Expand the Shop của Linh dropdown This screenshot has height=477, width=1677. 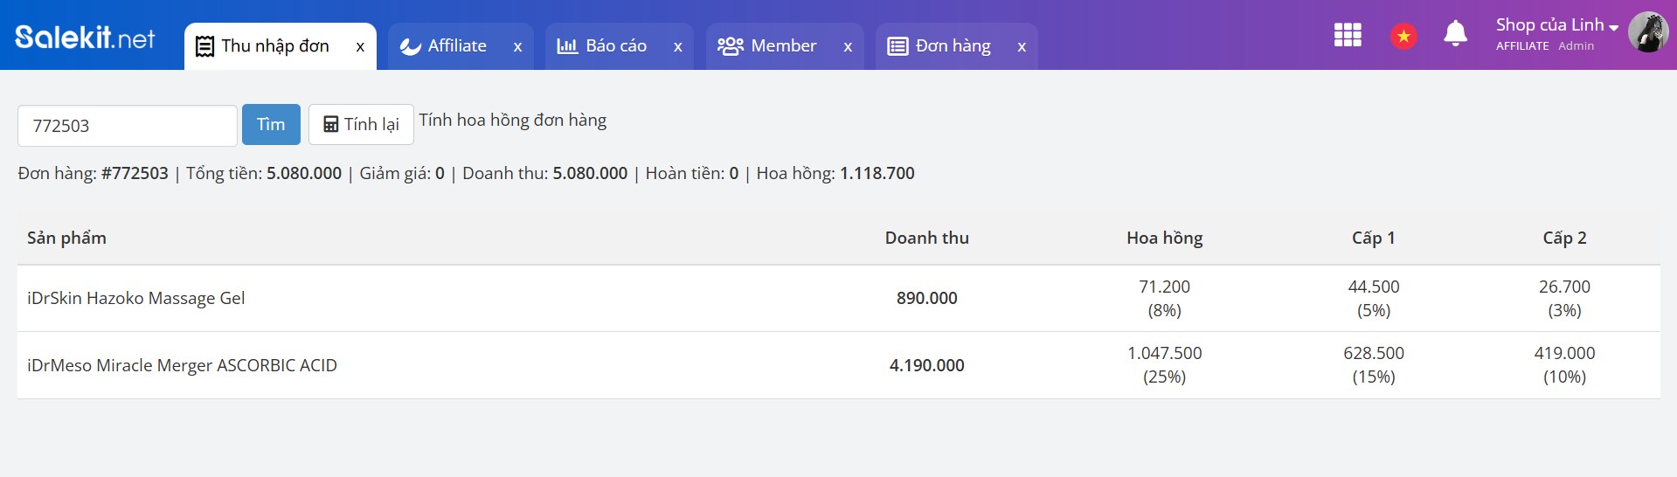[1556, 25]
